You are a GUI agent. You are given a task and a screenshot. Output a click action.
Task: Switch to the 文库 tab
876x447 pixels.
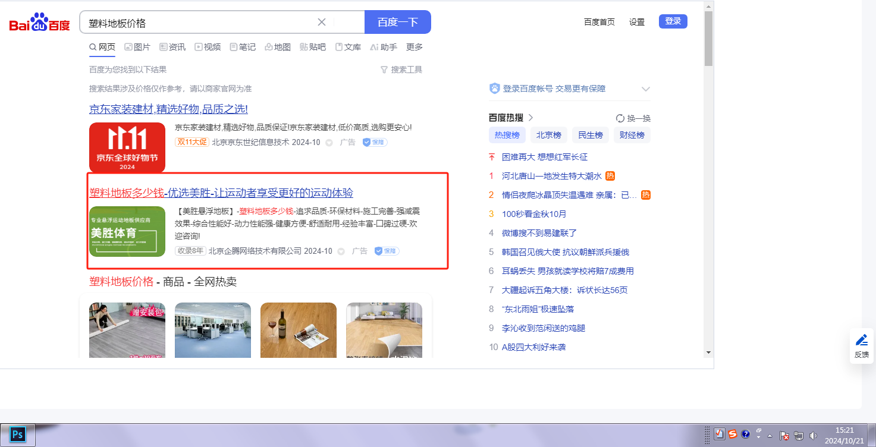[x=348, y=47]
